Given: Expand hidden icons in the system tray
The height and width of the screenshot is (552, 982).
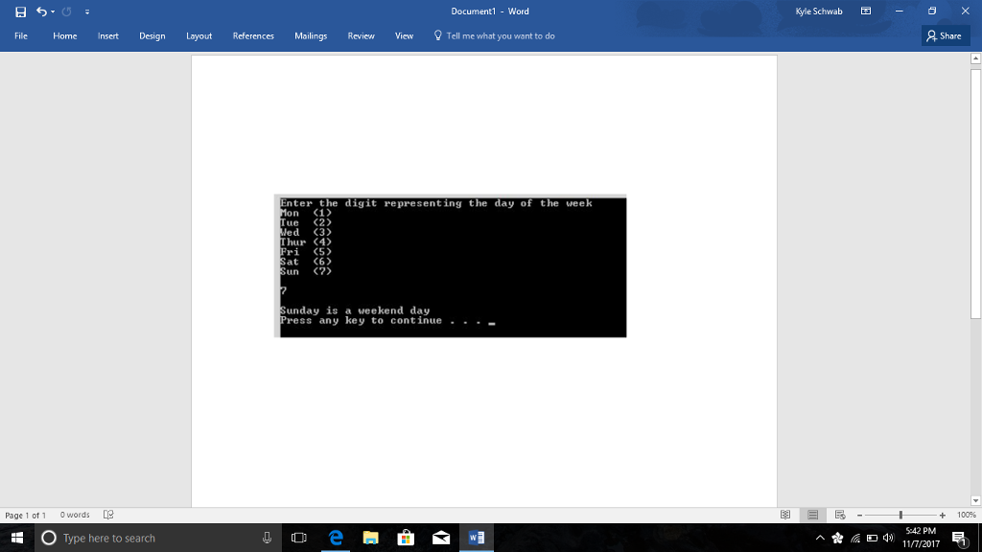Looking at the screenshot, I should [x=821, y=538].
